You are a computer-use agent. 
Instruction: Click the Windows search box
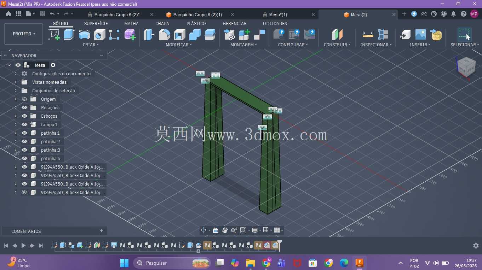pos(172,263)
